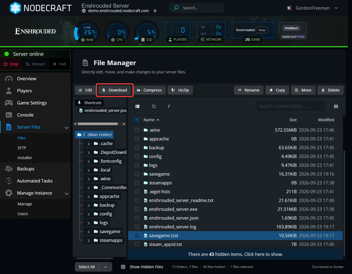Viewport: 352px width, 274px height.
Task: Toggle the folder tree sidebar panel icon
Action: (137, 106)
